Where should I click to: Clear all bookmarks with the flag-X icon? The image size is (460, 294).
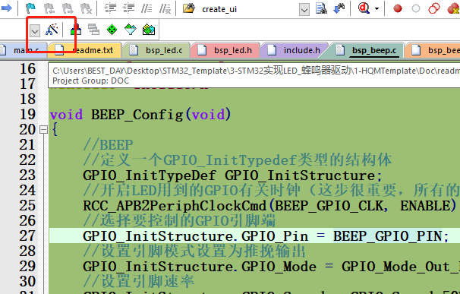(86, 8)
